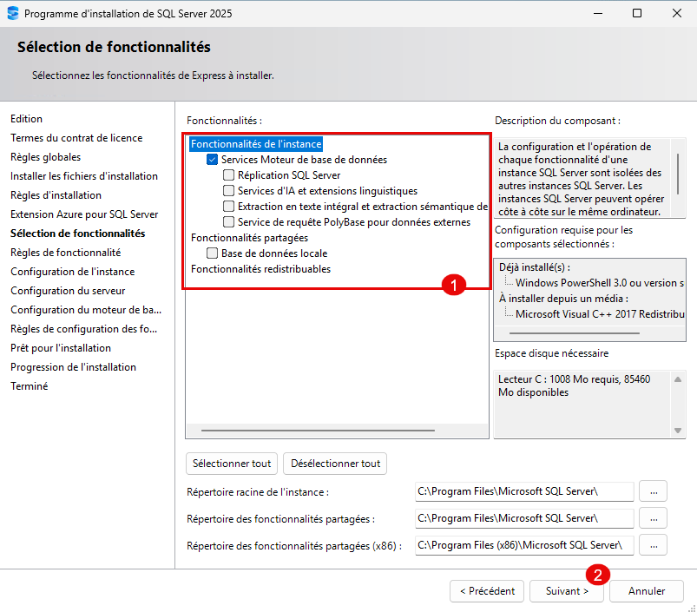Browse for Répertoire des fonctionnalités partagées folder
697x612 pixels.
(653, 518)
